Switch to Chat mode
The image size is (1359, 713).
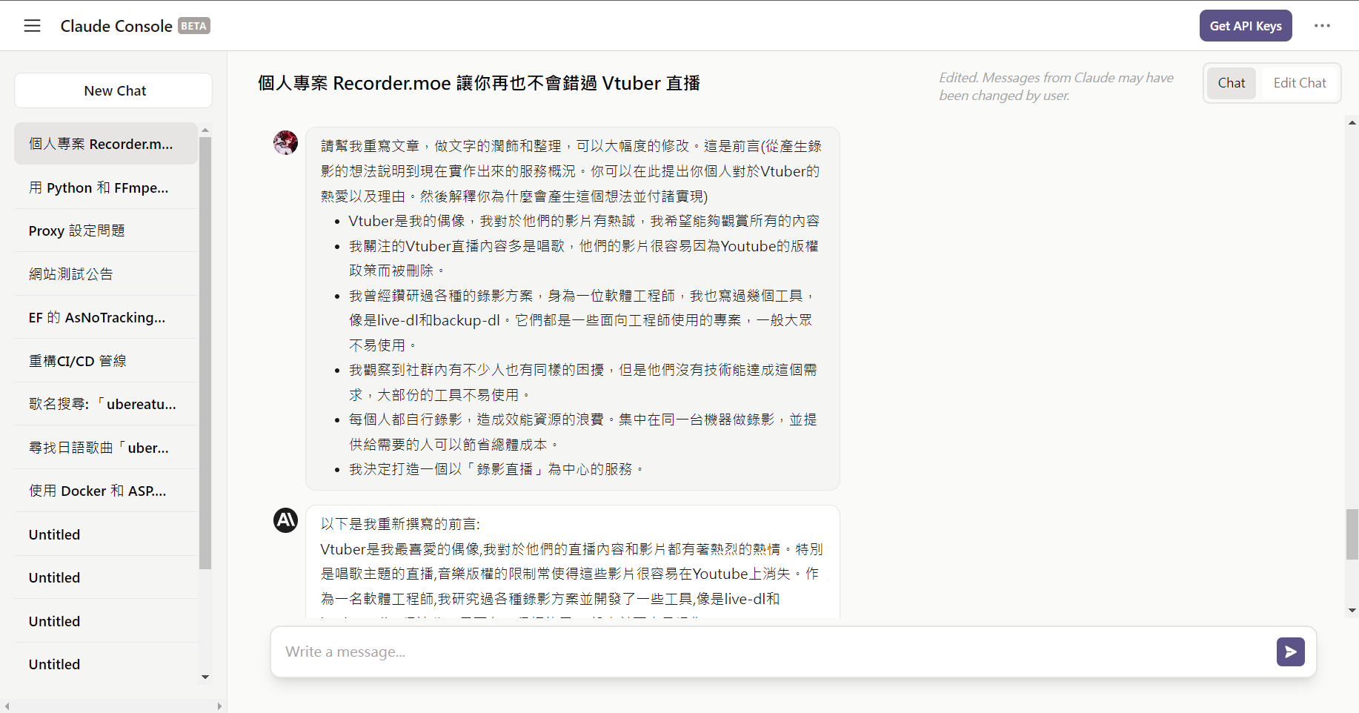click(x=1231, y=83)
